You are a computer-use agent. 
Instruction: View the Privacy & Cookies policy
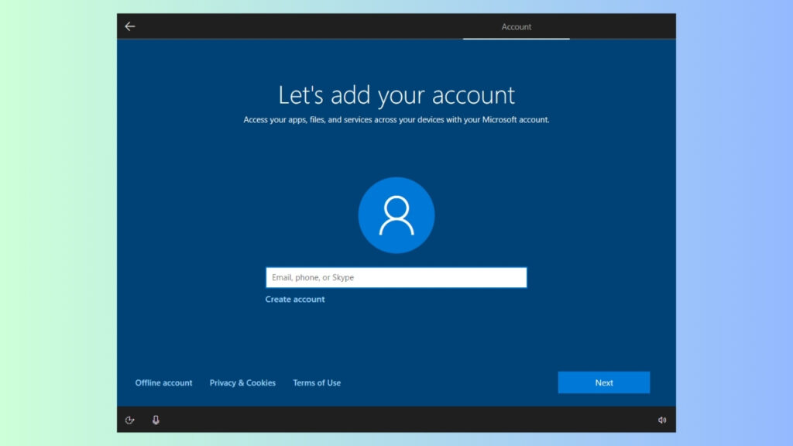[x=242, y=382]
